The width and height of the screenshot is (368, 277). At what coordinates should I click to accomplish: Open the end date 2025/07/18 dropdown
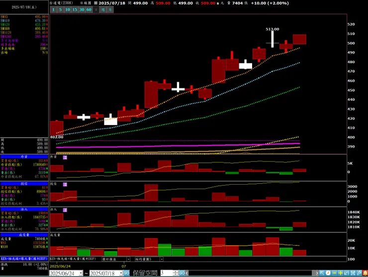pyautogui.click(x=121, y=273)
